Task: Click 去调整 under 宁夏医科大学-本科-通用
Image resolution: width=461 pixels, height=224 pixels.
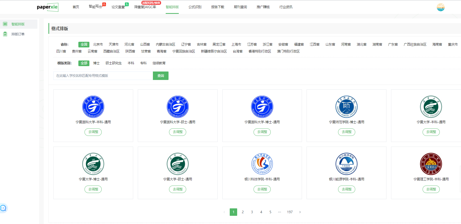Action: tap(93, 132)
